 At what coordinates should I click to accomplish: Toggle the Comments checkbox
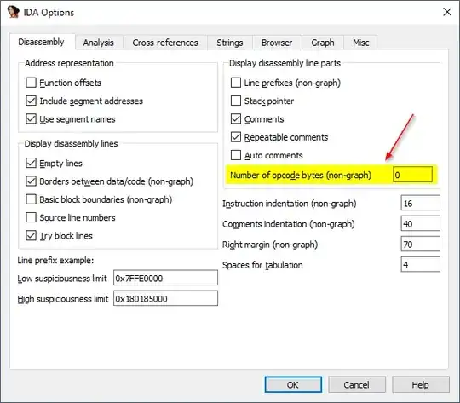click(236, 119)
